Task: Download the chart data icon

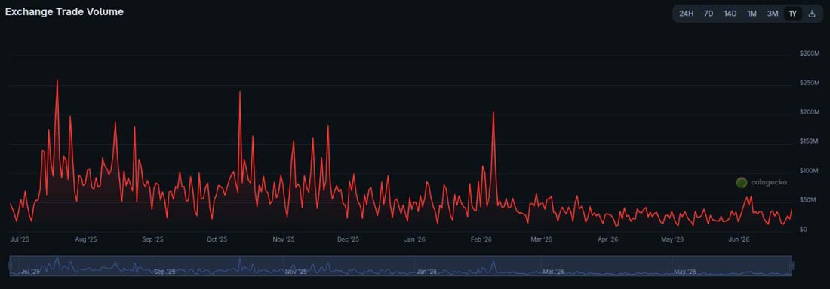Action: (x=812, y=14)
